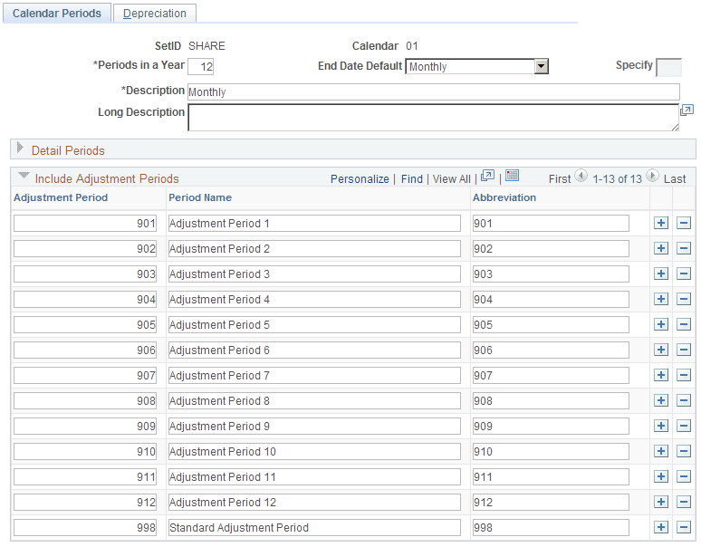Click the Specify input box
This screenshot has width=701, height=547.
coord(668,68)
